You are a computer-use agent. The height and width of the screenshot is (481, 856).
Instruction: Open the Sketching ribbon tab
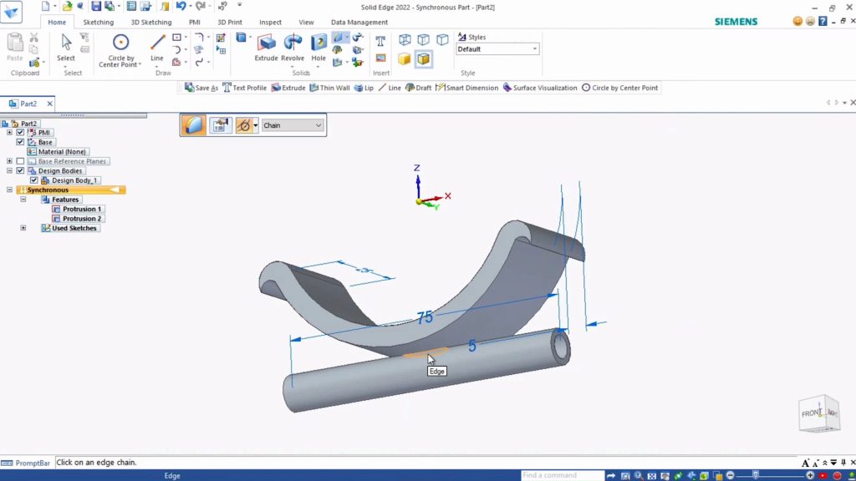99,23
